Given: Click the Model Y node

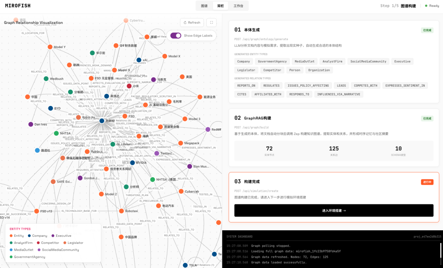Looking at the screenshot, I should (x=50, y=47).
